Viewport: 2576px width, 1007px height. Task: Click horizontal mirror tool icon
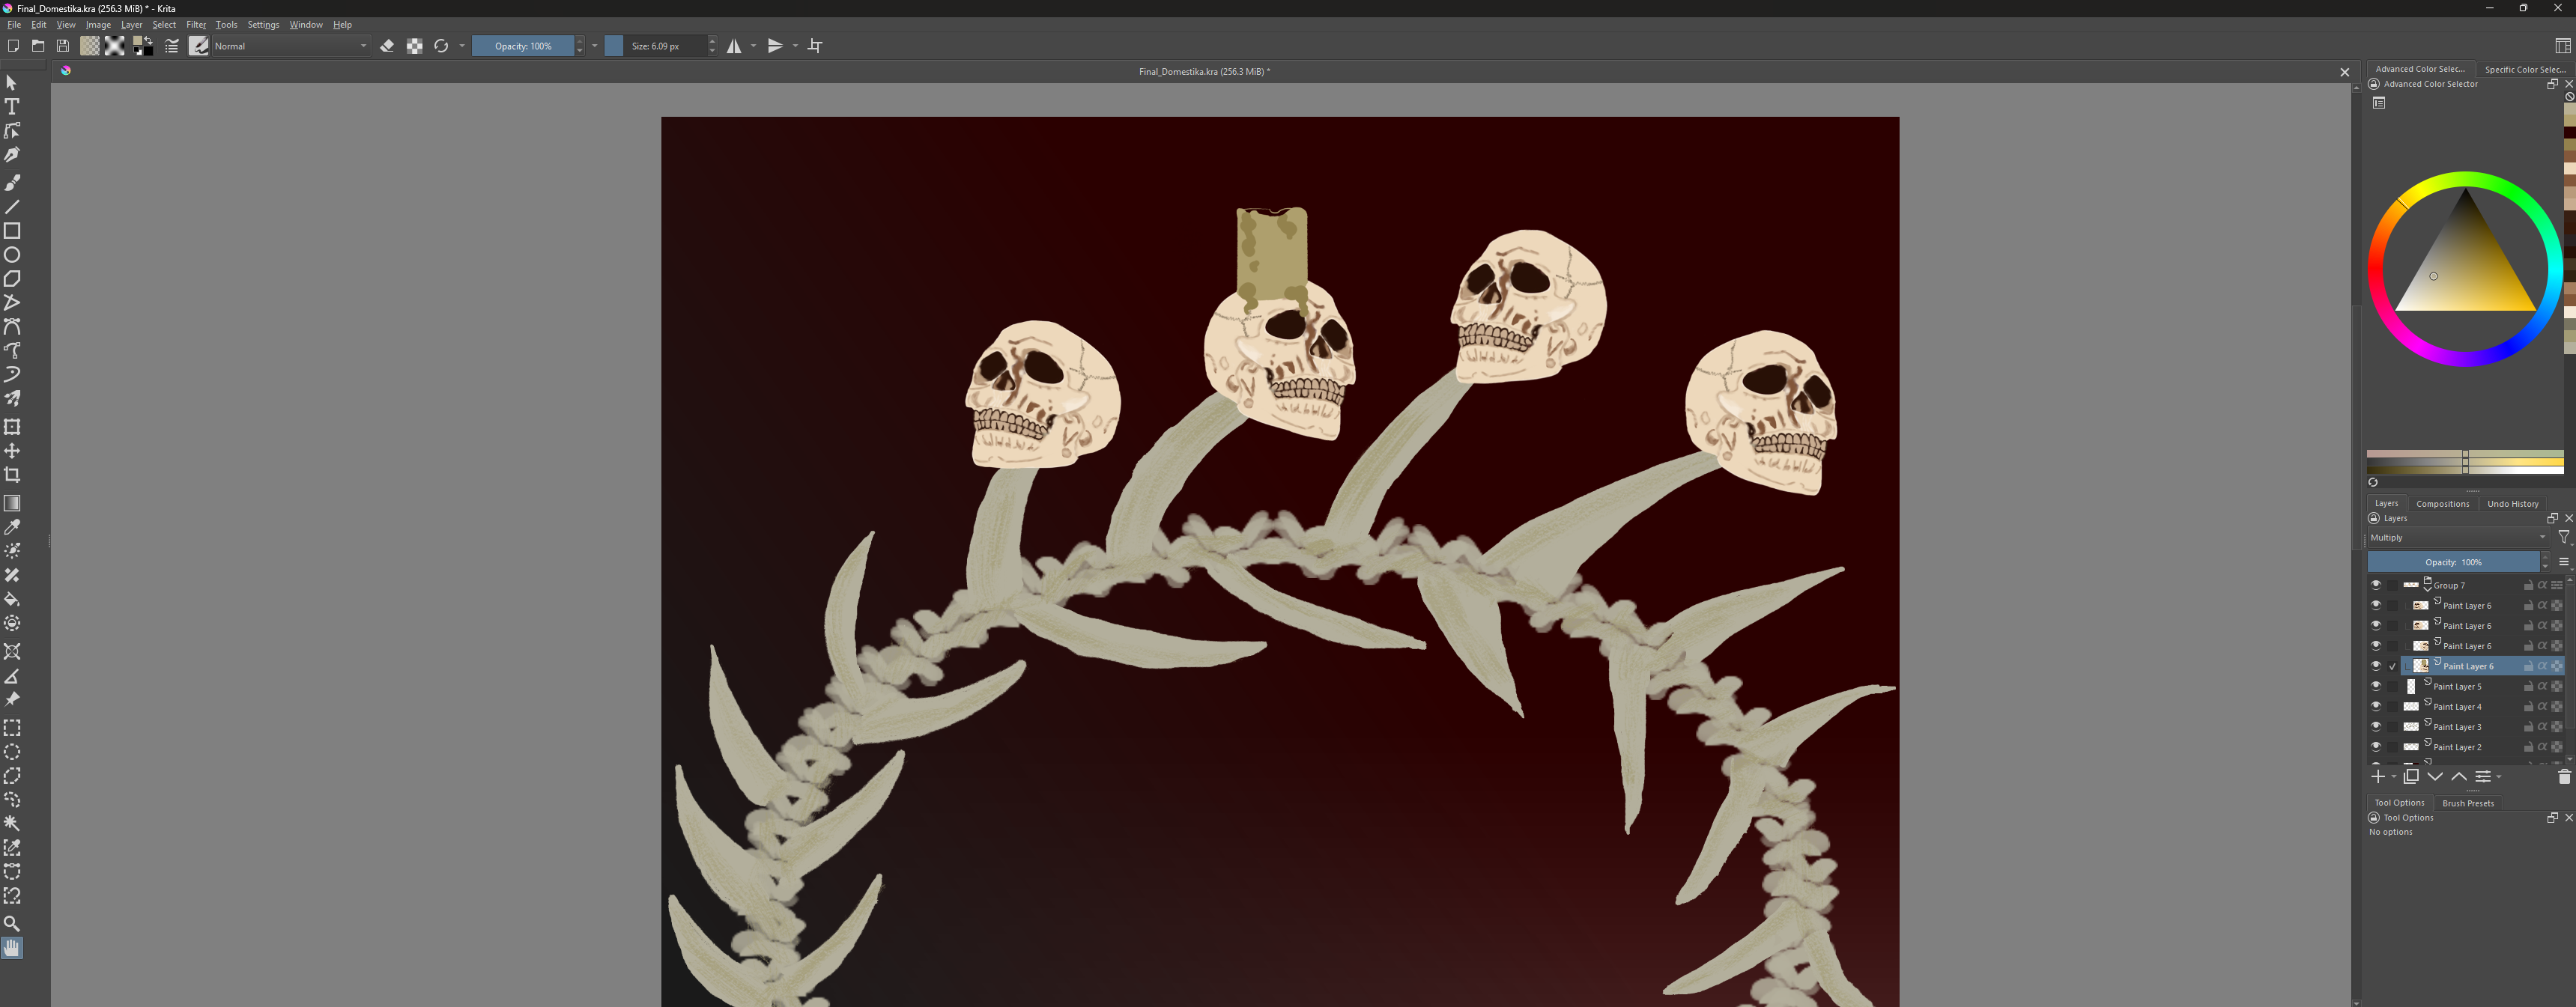click(x=734, y=46)
